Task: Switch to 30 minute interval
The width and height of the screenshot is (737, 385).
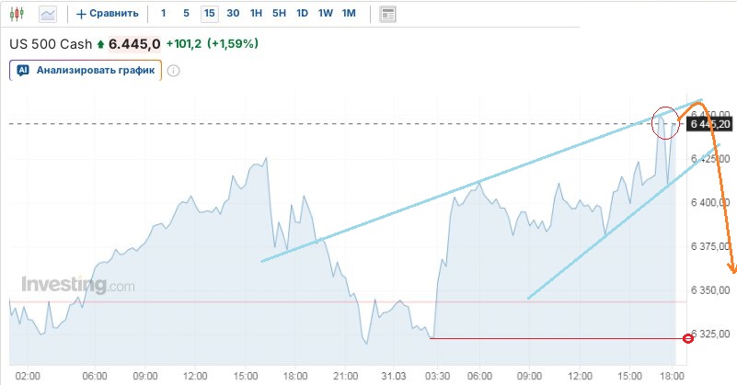Action: (x=233, y=14)
